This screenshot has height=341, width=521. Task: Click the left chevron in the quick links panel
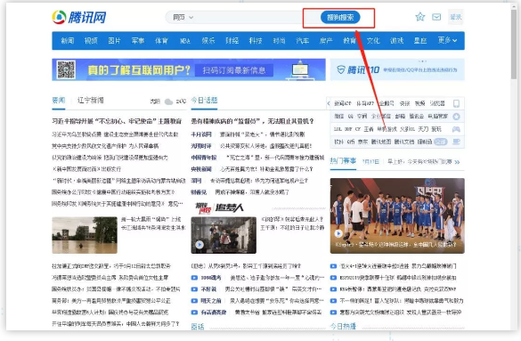point(329,103)
